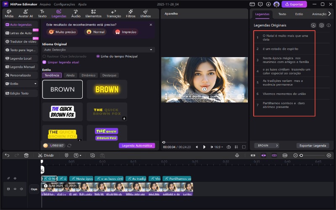Screen dimensions: 336x210
Task: Toggle the eye visibility on subtitle track
Action: coord(15,178)
